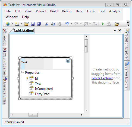Select the Task property row
Screen dimensions: 132x127
(x=45, y=84)
